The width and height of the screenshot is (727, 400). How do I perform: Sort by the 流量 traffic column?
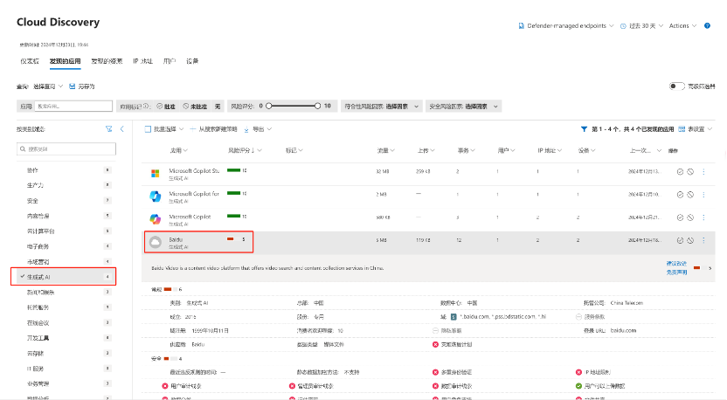tap(385, 150)
